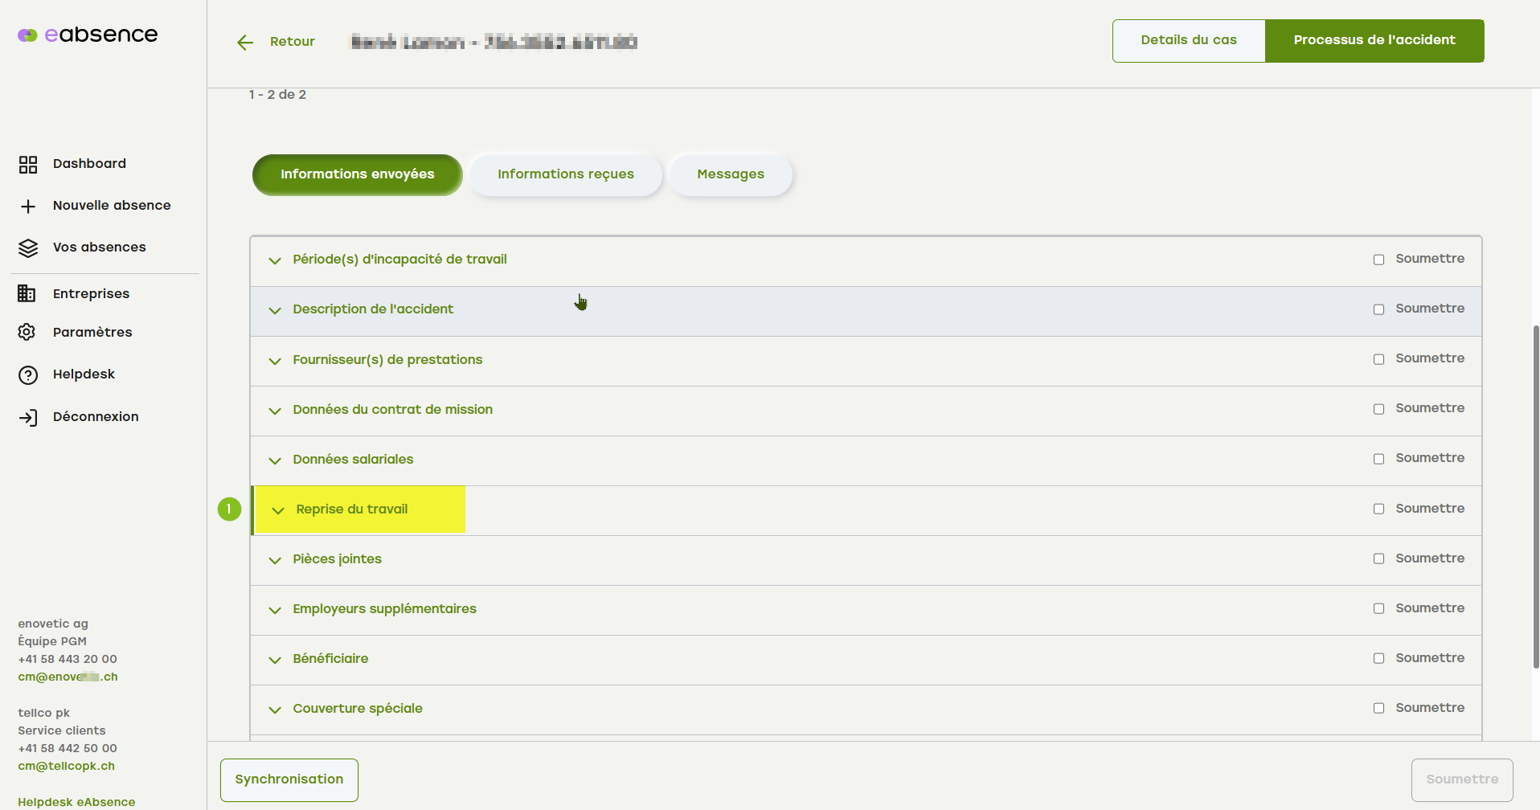This screenshot has height=810, width=1540.
Task: Switch to Informations reçues tab
Action: (x=565, y=174)
